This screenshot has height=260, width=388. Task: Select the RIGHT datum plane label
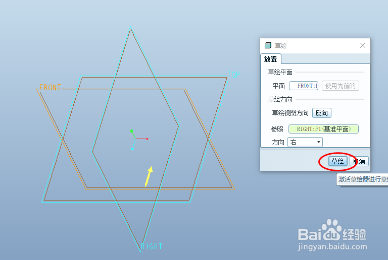pyautogui.click(x=152, y=246)
